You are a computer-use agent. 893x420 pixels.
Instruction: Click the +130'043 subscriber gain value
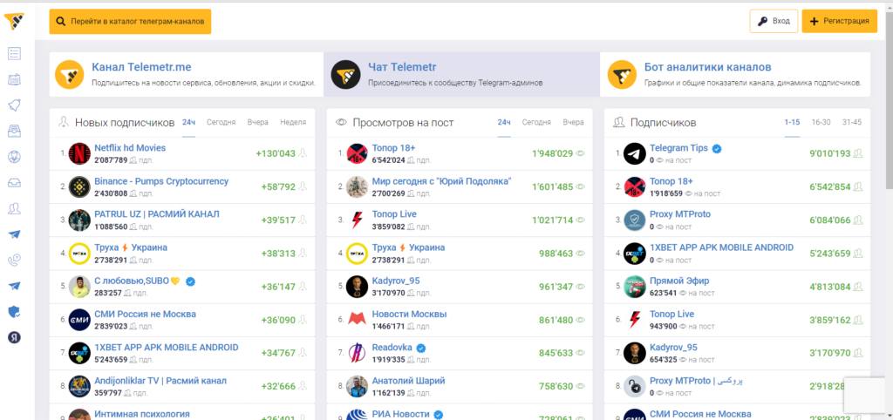pos(276,153)
